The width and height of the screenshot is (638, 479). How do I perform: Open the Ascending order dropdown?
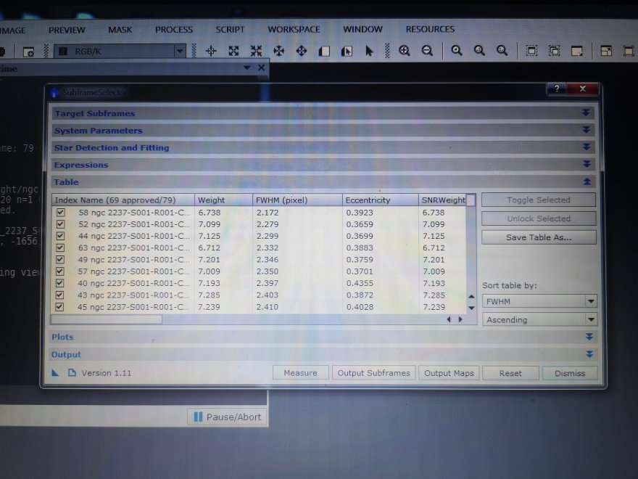point(539,320)
